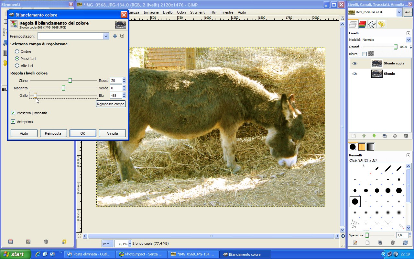Open the Channels tab icon
Viewport: 414px width, 259px height.
coord(362,24)
